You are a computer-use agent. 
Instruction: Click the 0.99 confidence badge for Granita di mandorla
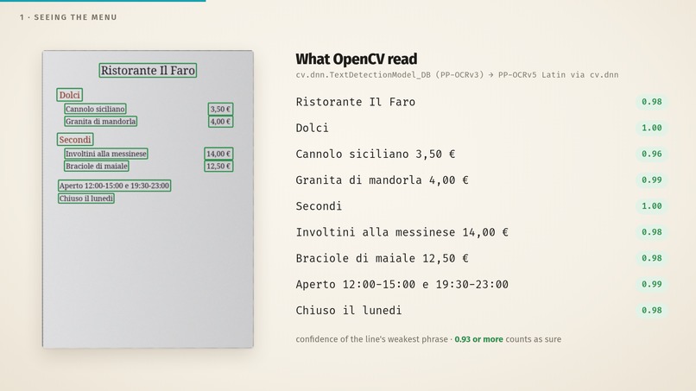(652, 180)
